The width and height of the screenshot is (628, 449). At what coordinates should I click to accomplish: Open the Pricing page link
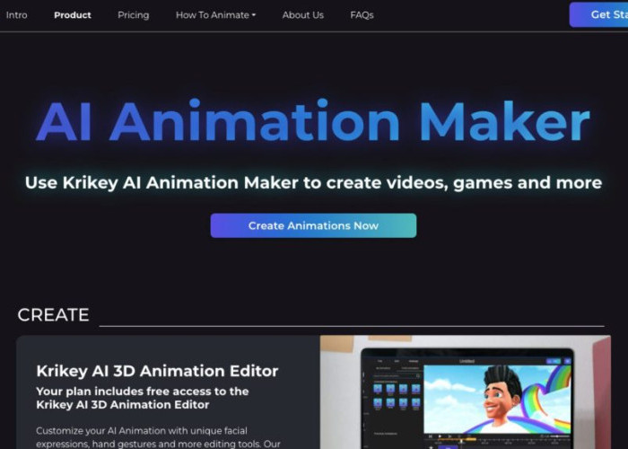133,15
